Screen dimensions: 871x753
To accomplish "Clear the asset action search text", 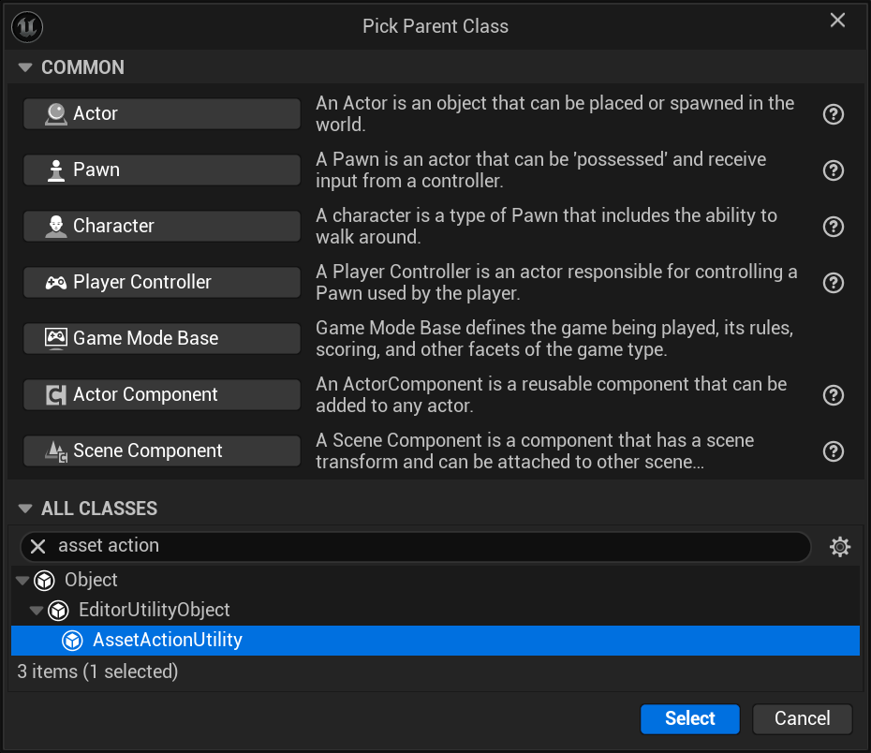I will tap(38, 546).
